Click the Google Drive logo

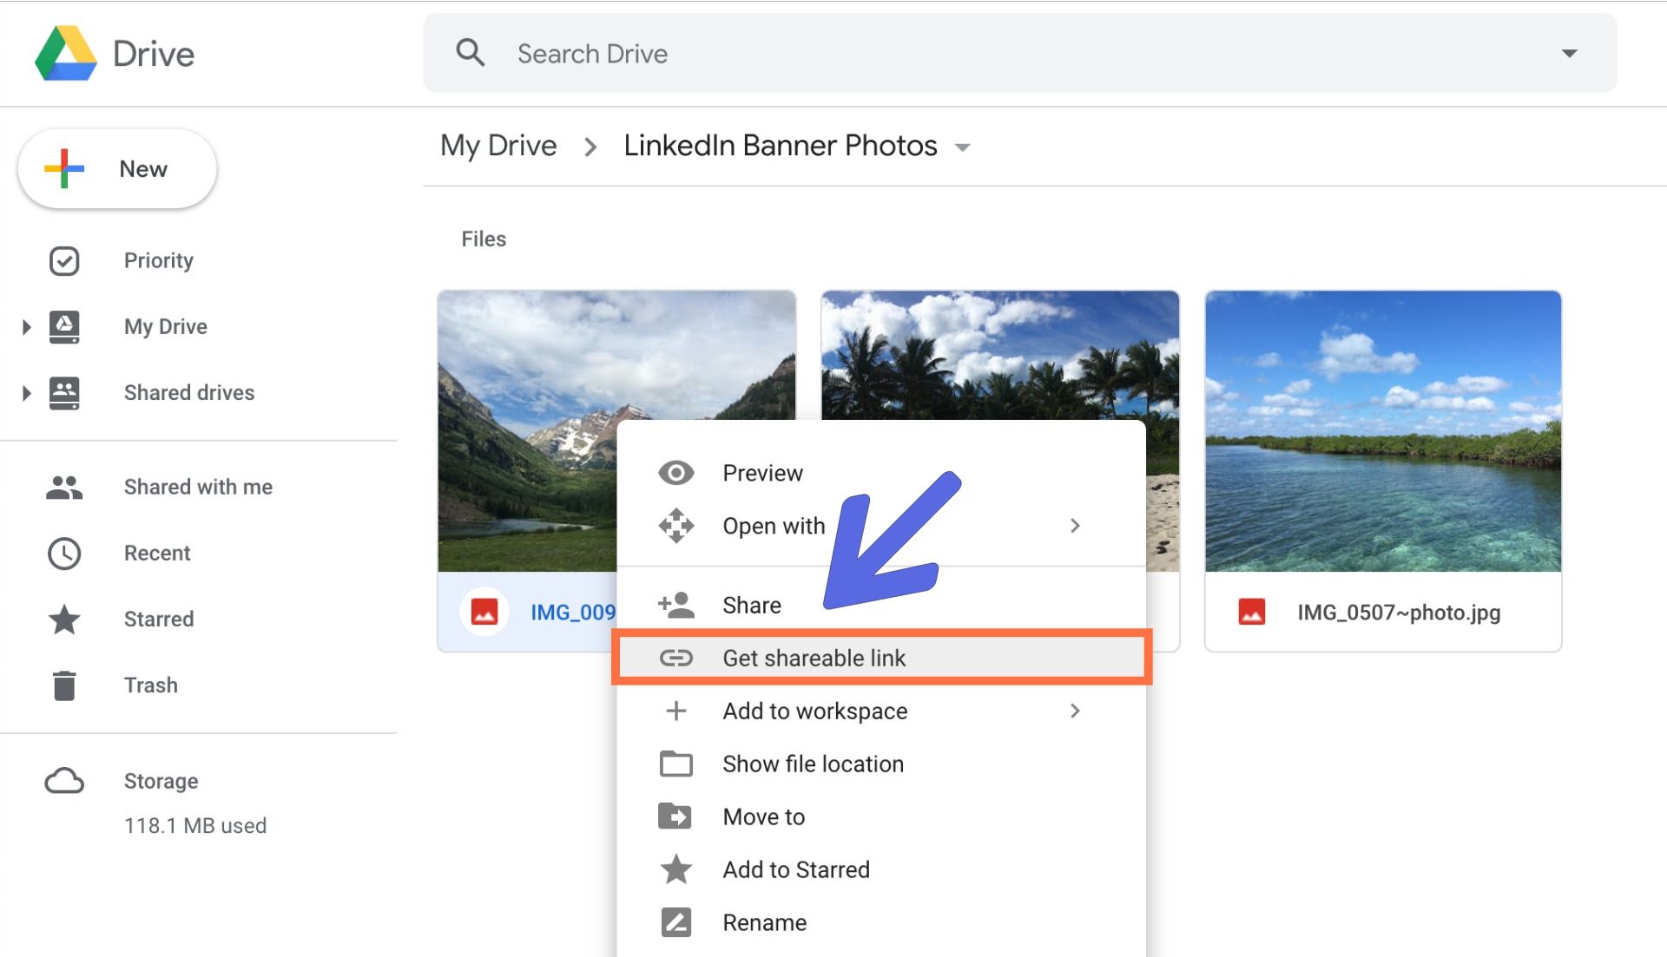click(x=66, y=54)
